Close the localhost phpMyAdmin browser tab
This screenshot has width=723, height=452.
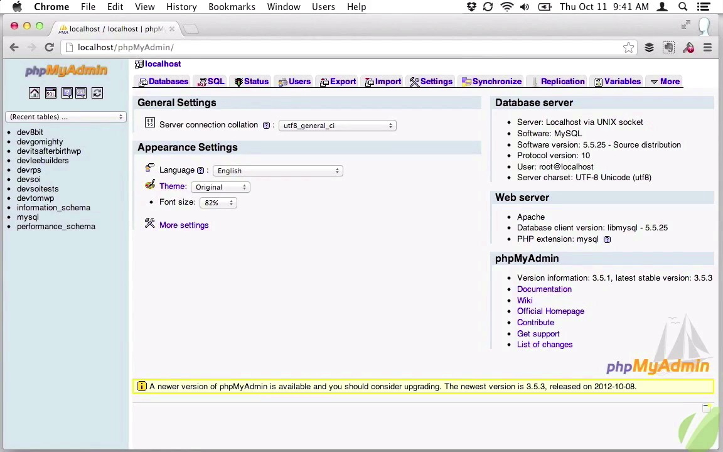pos(172,29)
